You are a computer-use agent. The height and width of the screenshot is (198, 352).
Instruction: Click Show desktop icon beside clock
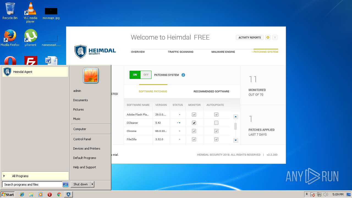click(x=349, y=194)
